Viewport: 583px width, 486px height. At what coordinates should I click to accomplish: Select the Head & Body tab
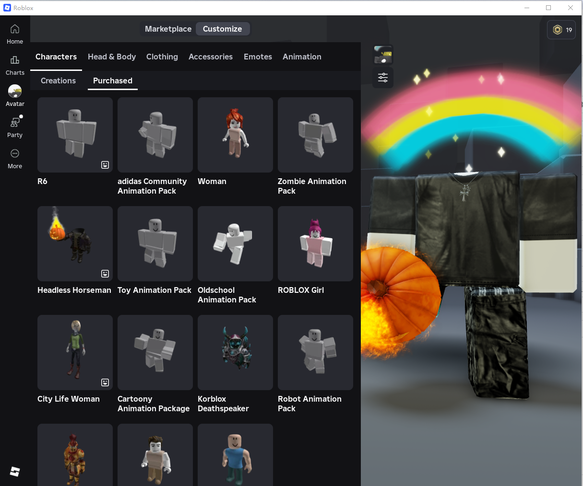click(x=112, y=57)
